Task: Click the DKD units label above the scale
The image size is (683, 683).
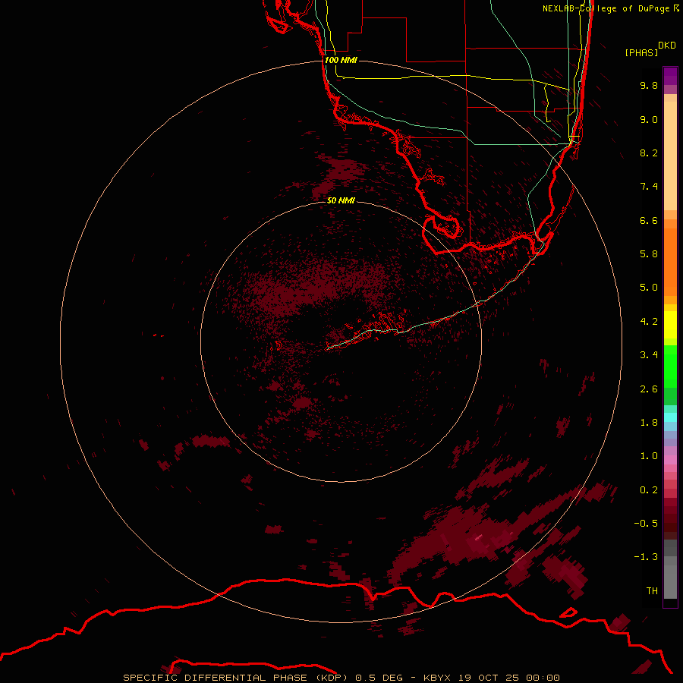Action: [667, 46]
